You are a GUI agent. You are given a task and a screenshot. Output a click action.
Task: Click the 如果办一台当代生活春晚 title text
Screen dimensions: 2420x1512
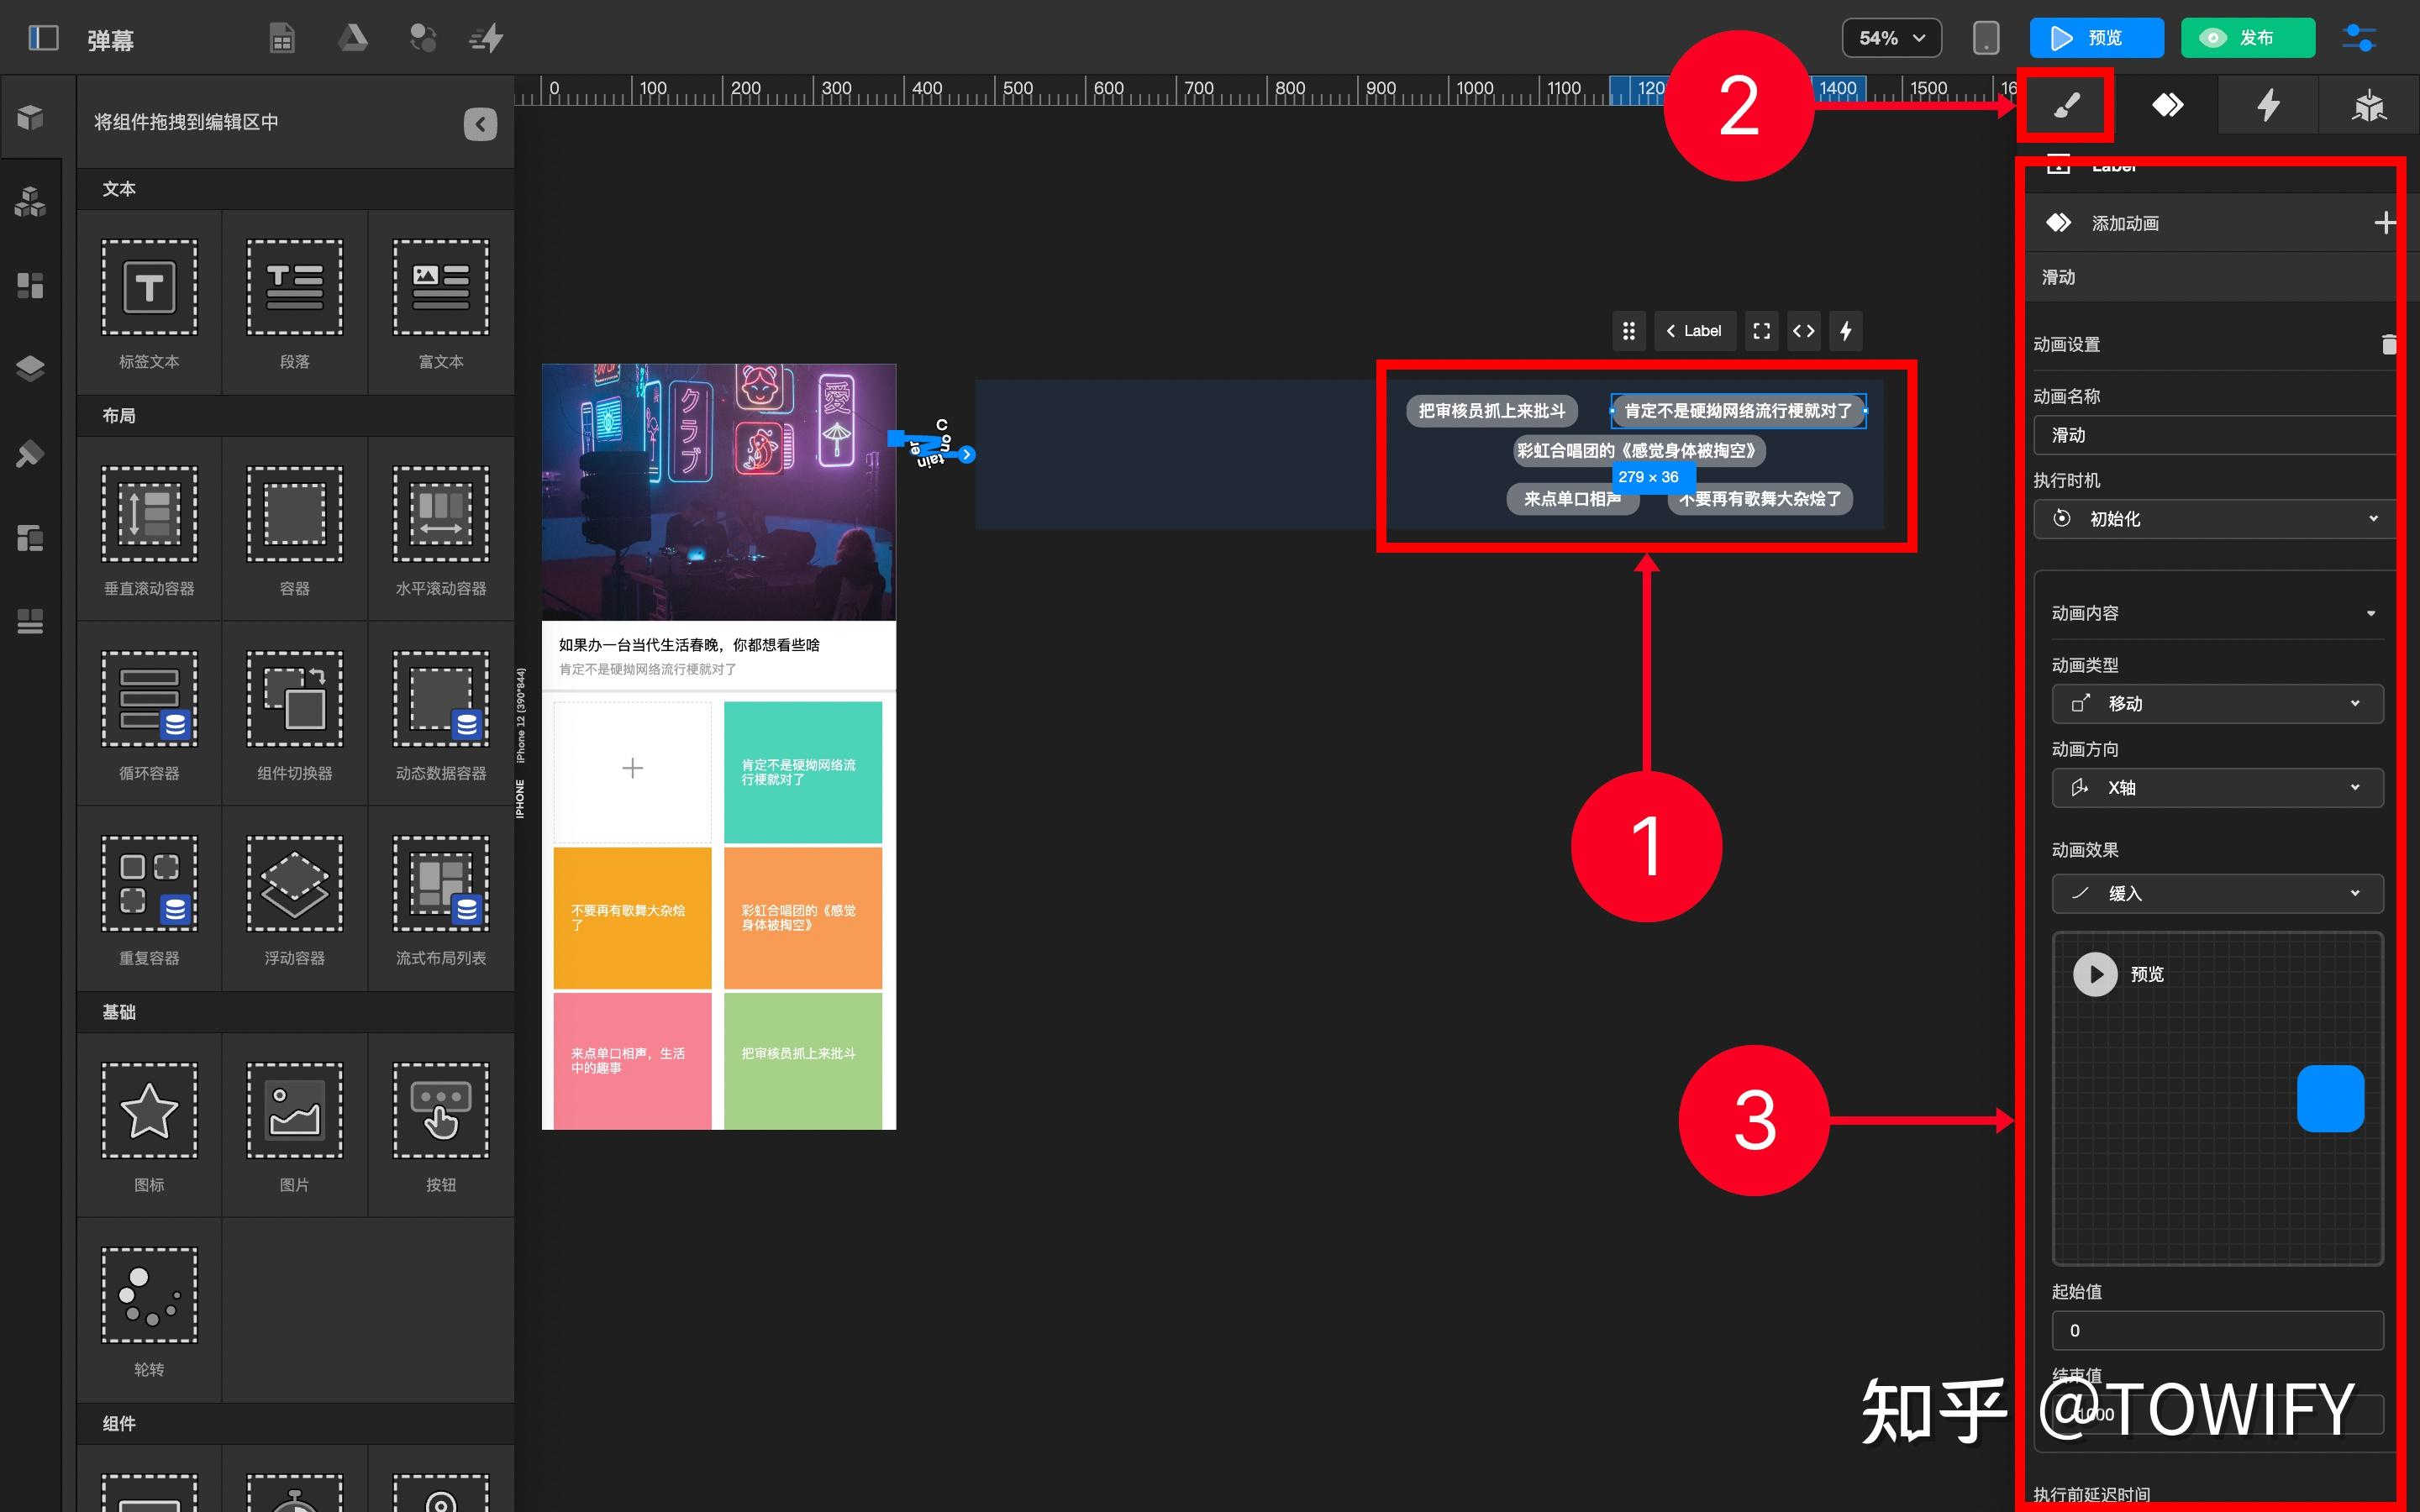click(689, 645)
